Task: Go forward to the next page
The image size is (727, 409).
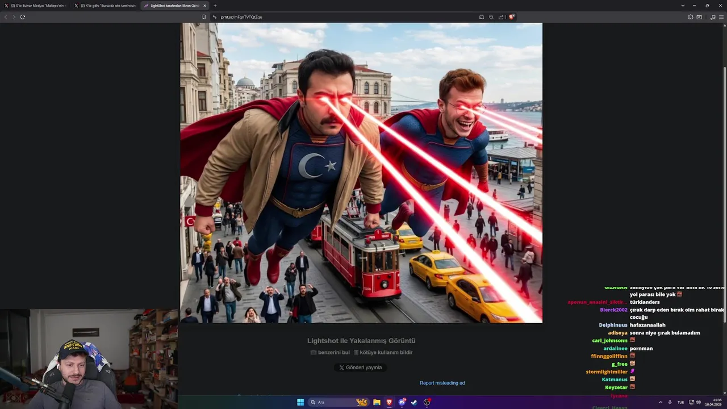Action: (x=14, y=17)
